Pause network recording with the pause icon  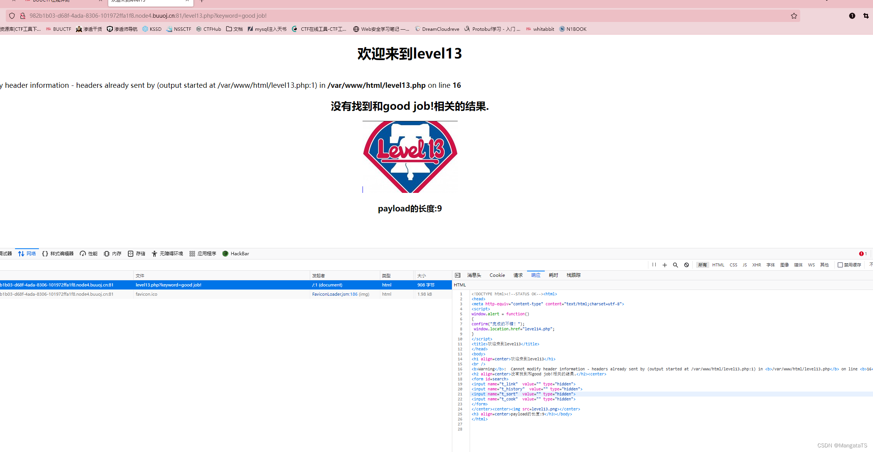click(654, 265)
